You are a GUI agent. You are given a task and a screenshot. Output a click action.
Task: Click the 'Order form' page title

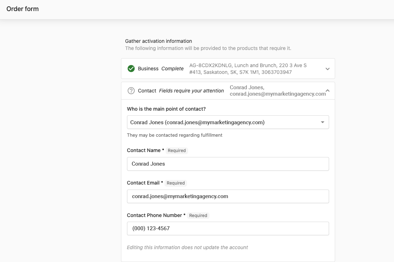click(x=22, y=9)
